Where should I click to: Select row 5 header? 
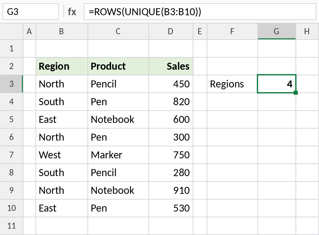coord(11,119)
